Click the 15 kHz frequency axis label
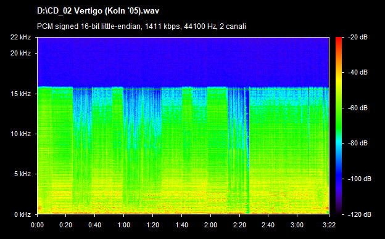 (x=20, y=94)
